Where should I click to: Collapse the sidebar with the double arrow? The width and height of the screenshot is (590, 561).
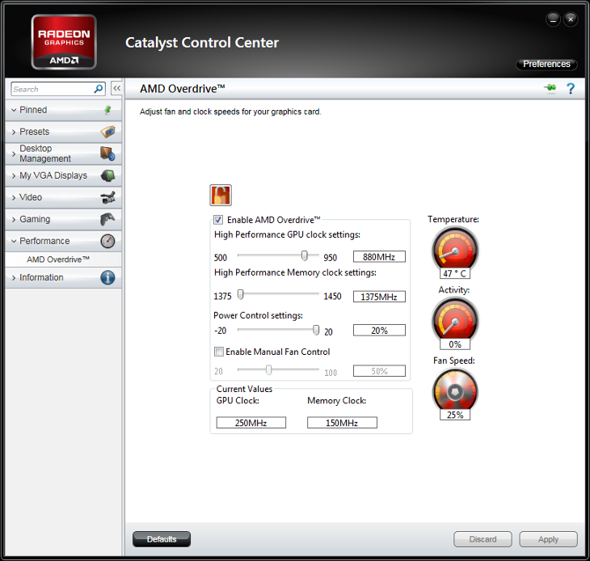(116, 89)
